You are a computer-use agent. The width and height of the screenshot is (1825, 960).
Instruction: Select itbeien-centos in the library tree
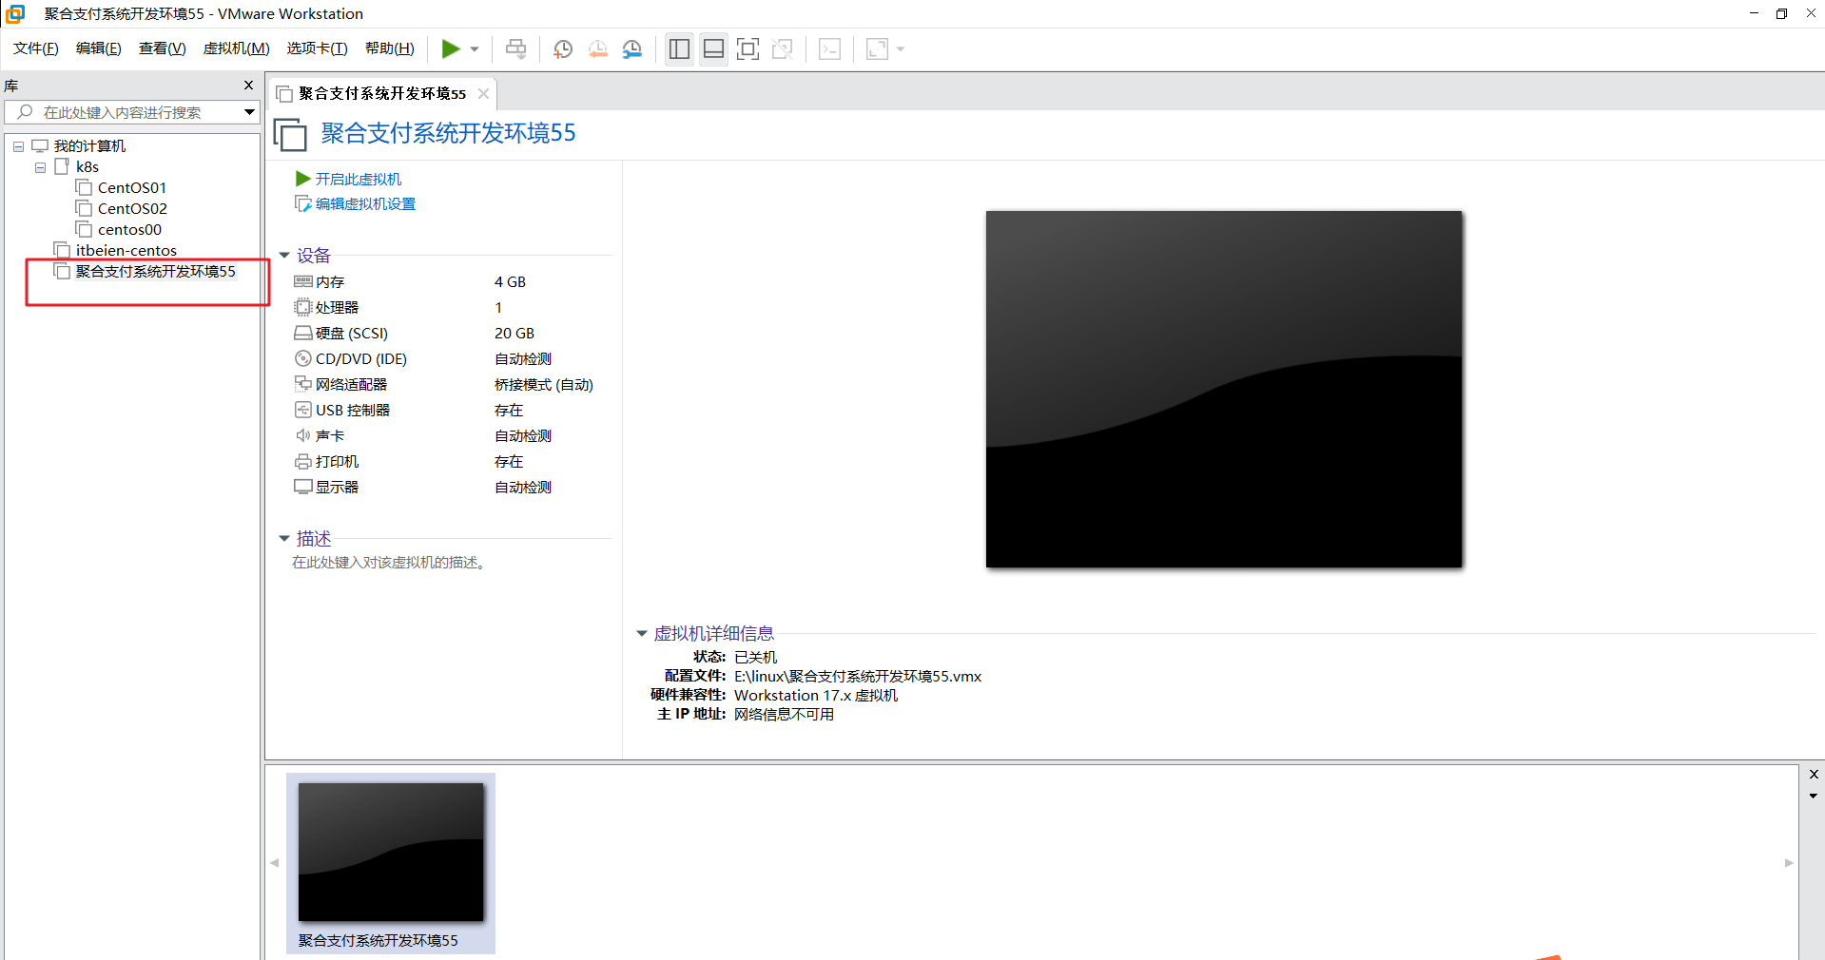126,251
